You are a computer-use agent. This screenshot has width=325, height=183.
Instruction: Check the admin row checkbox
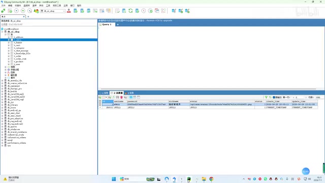[100, 104]
